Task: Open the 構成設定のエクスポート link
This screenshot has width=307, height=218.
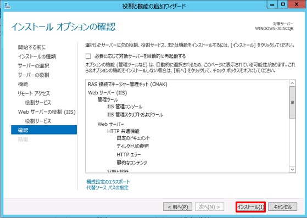Action: (x=108, y=182)
